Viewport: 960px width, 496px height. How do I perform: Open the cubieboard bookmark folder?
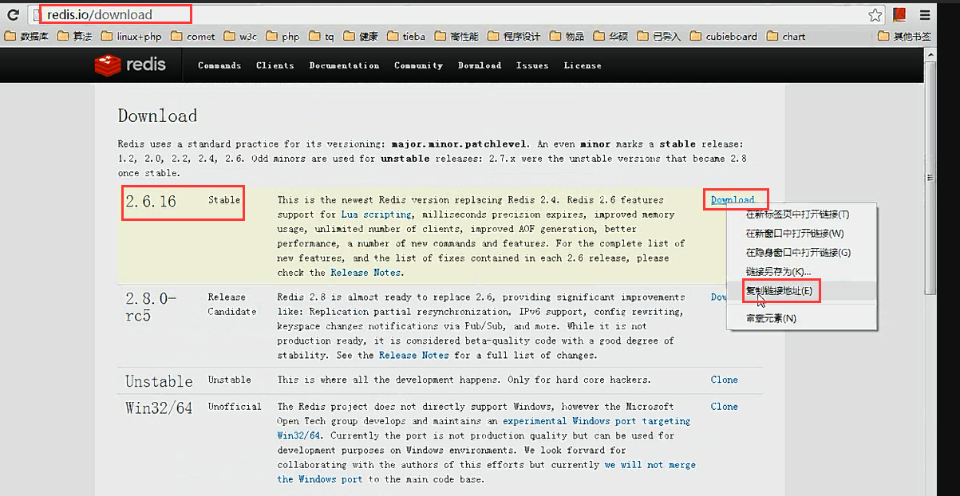723,36
